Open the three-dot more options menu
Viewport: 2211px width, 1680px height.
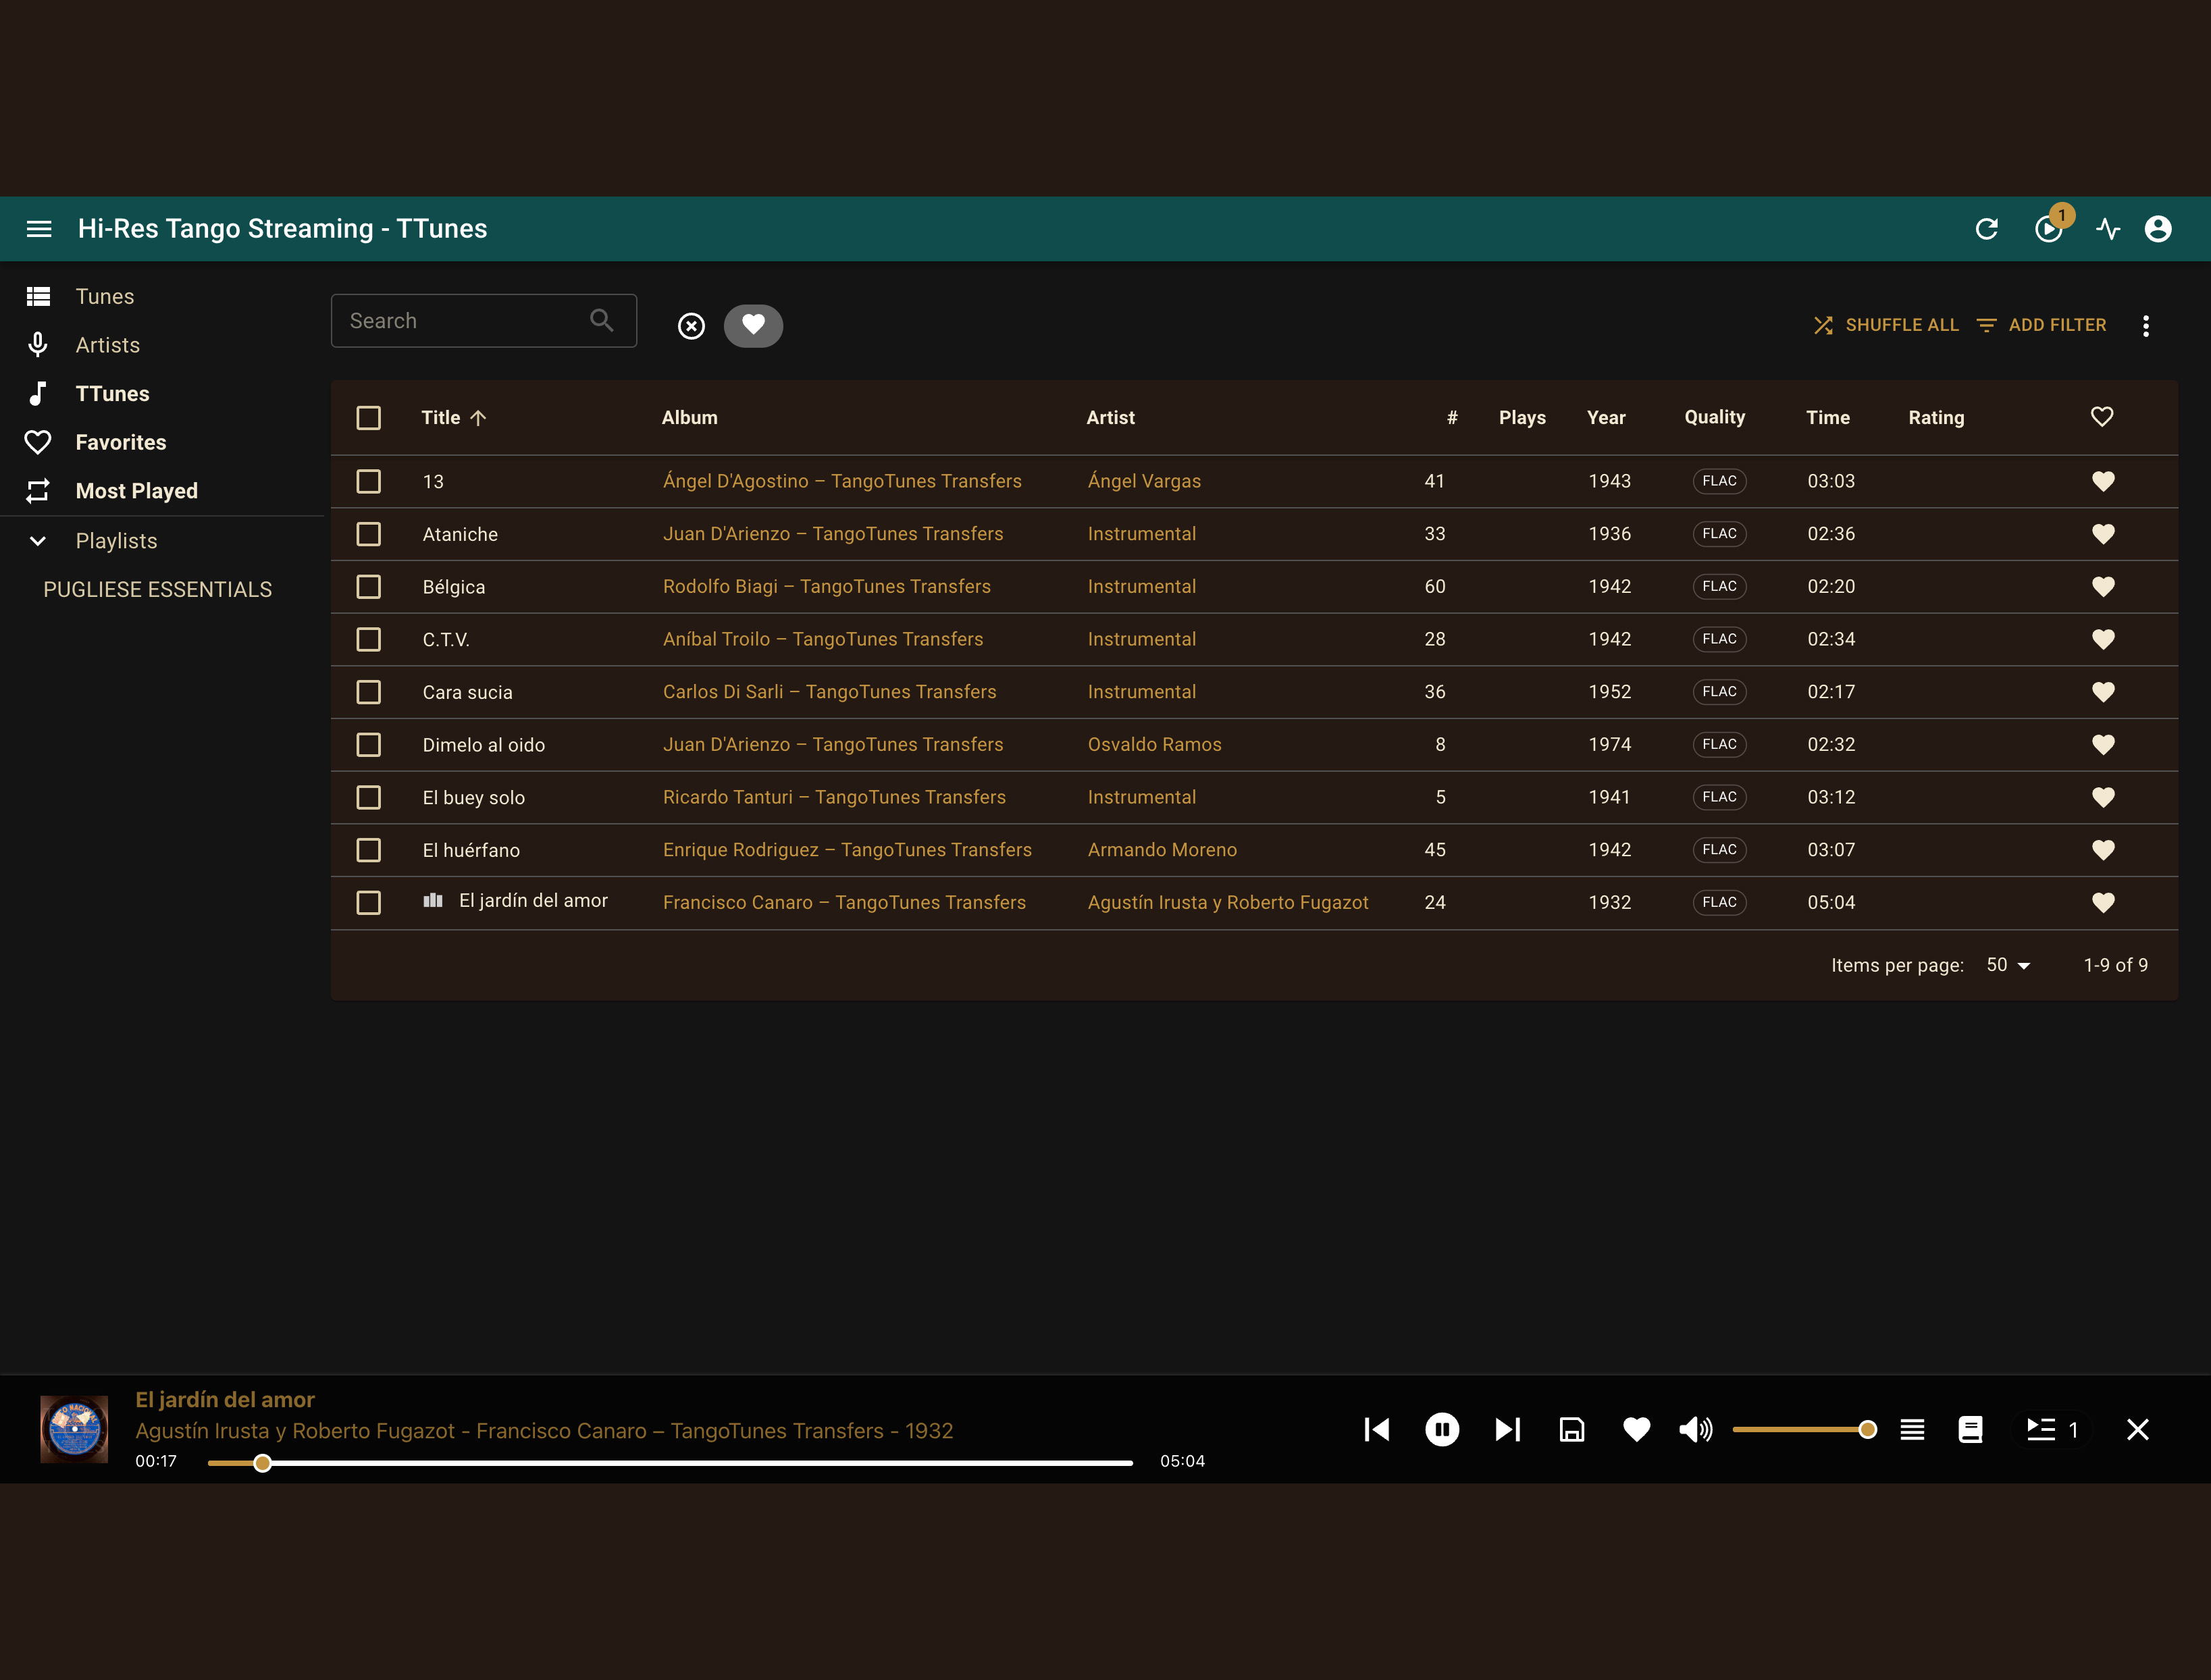(2145, 325)
